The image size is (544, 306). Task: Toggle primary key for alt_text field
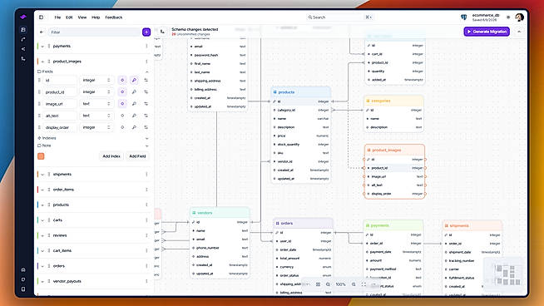pyautogui.click(x=134, y=116)
